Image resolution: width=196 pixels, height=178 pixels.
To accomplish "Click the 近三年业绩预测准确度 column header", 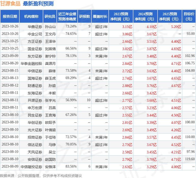I will click(67, 16).
